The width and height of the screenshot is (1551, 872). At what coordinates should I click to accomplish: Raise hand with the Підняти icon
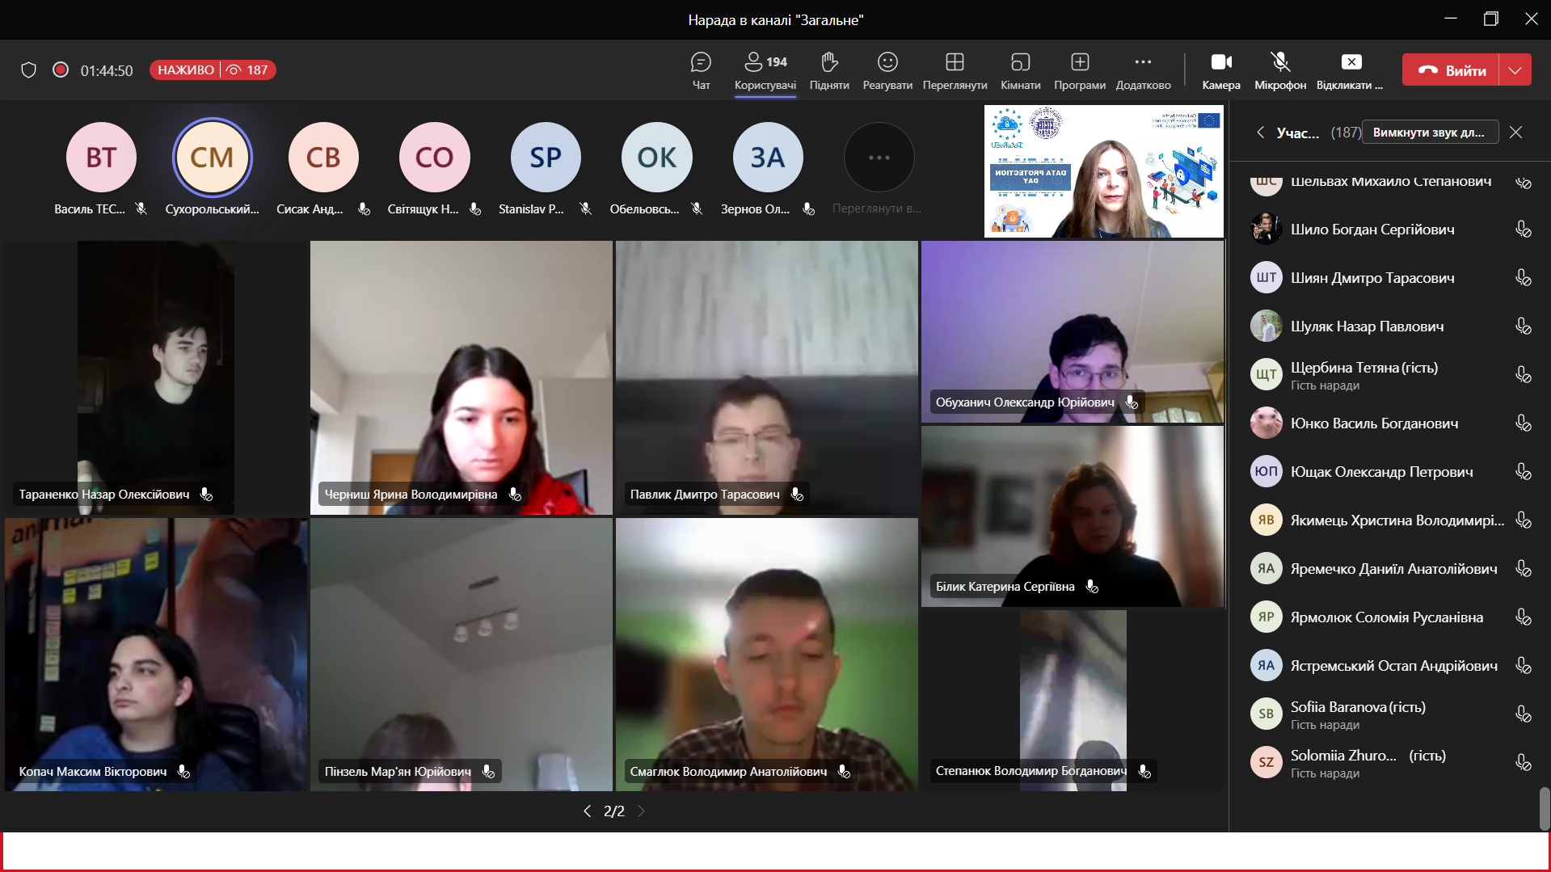pos(829,70)
